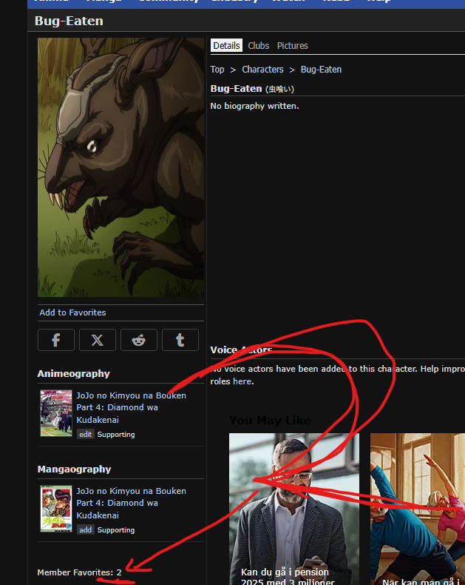Share the character on Tumblr
Viewport: 465px width, 585px height.
click(180, 340)
